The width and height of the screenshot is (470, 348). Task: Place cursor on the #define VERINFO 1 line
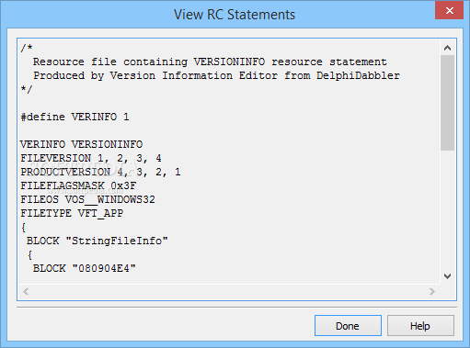point(75,117)
